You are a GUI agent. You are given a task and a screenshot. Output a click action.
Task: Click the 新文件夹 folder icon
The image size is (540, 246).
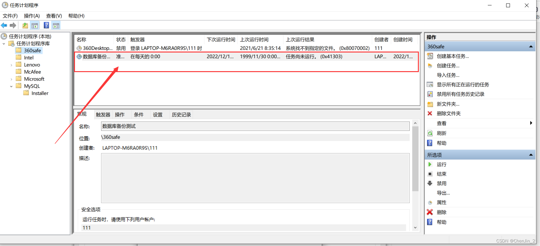430,104
